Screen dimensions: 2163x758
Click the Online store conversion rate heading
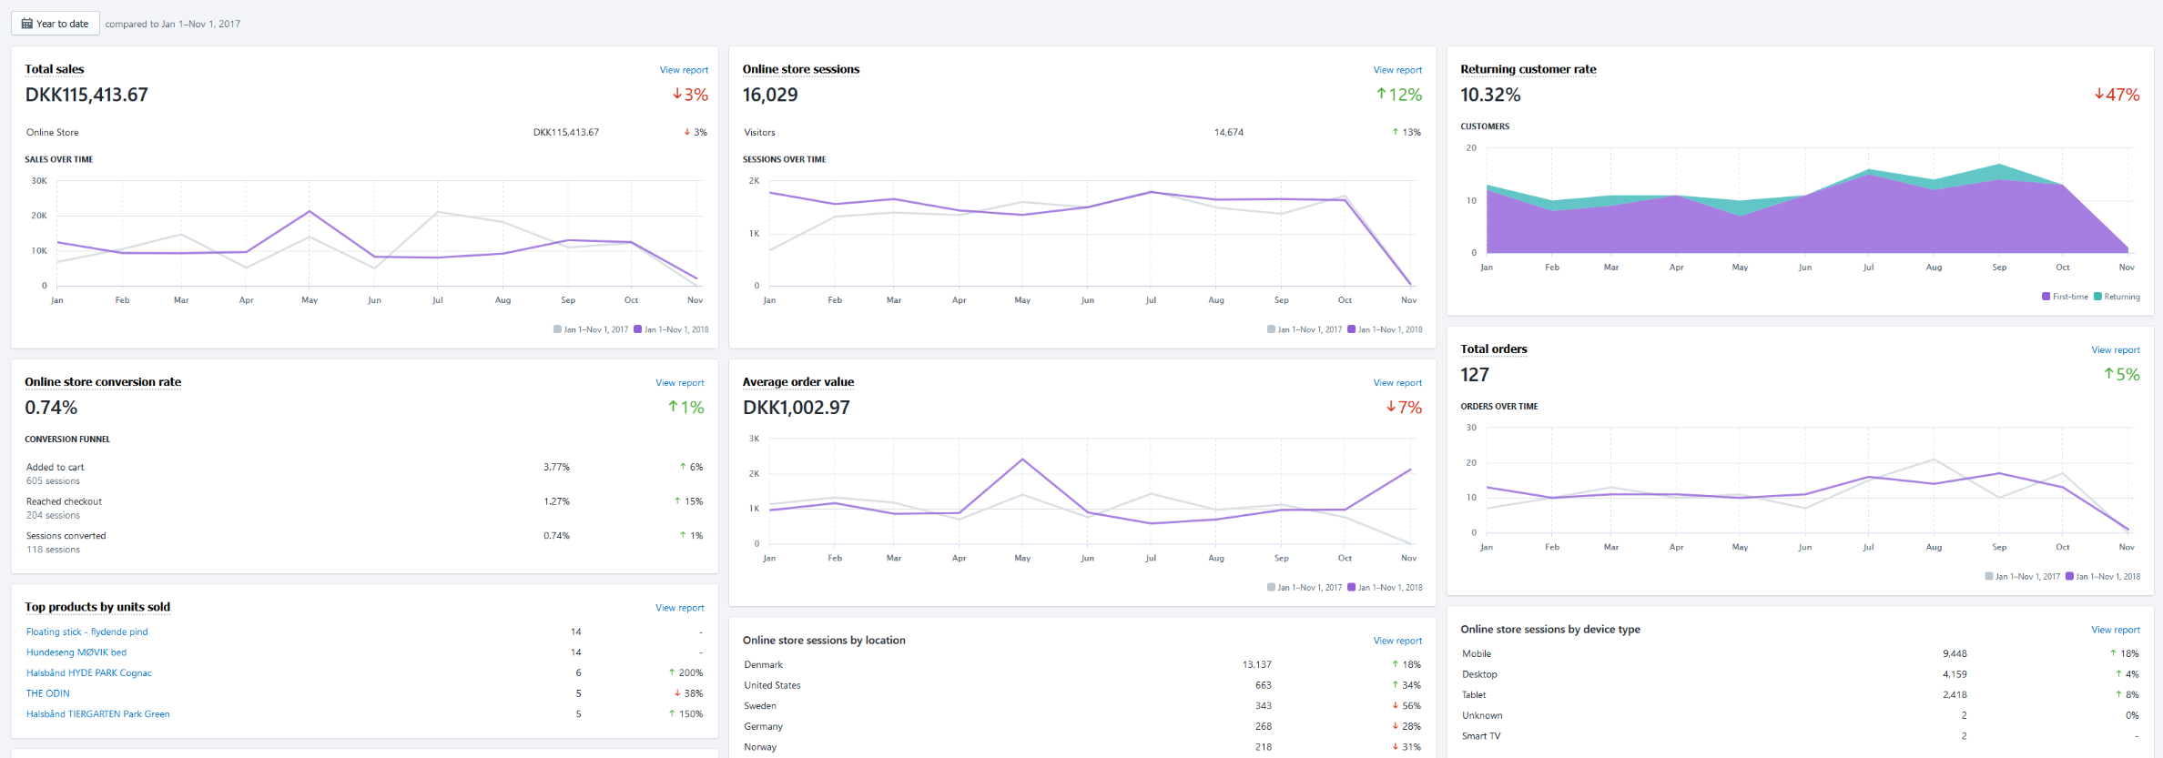103,382
